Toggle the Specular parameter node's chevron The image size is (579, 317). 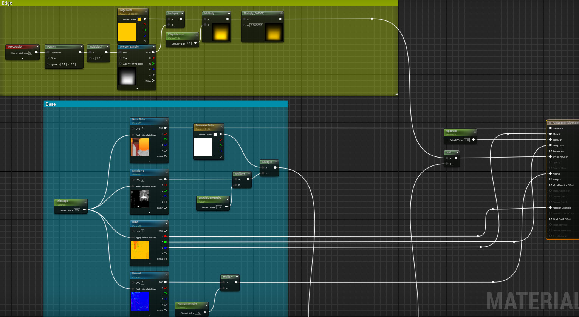pos(475,131)
